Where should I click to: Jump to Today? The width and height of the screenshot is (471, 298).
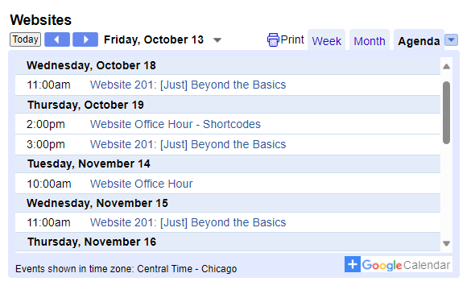[25, 39]
